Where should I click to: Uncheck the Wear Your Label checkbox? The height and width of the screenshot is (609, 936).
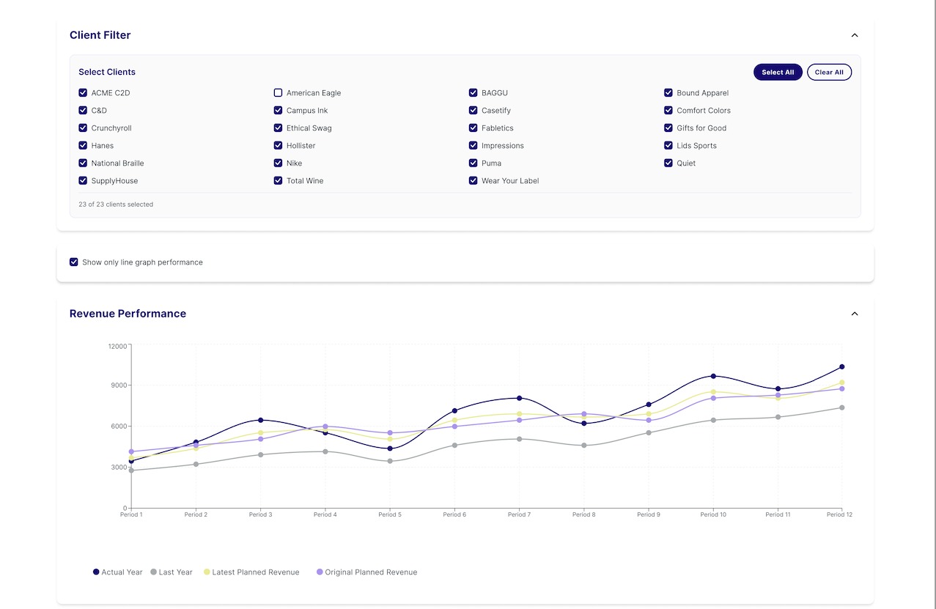pyautogui.click(x=473, y=181)
